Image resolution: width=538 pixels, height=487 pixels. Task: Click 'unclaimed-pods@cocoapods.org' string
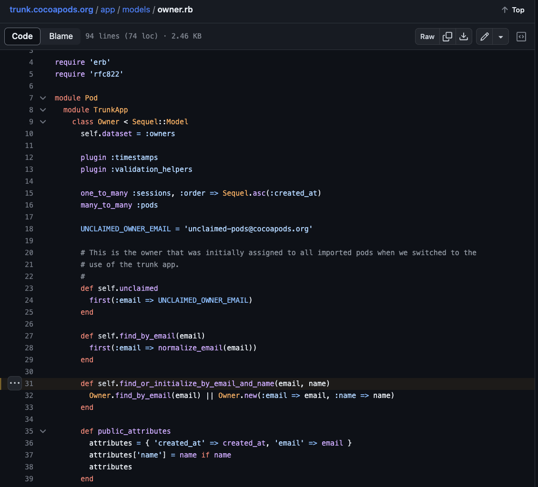tap(248, 229)
